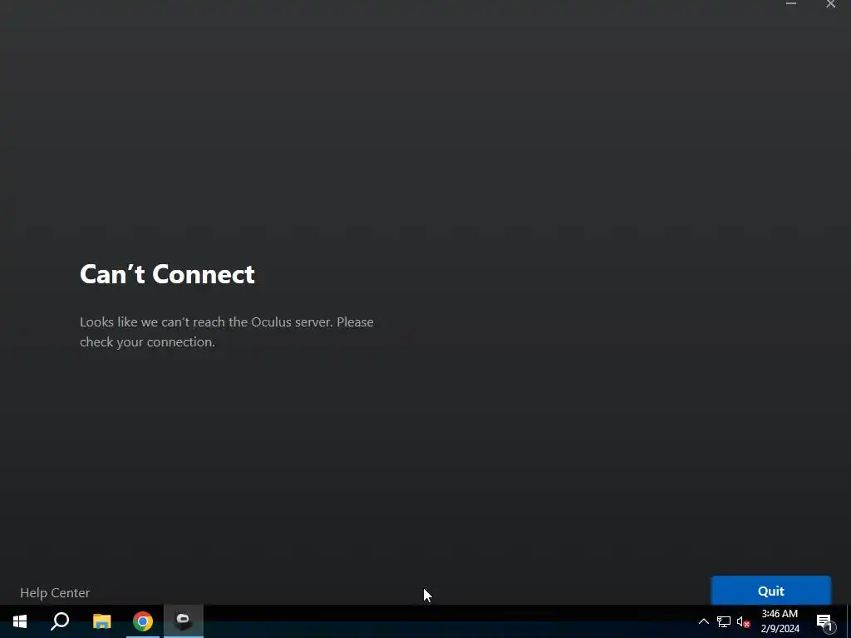Viewport: 851px width, 638px height.
Task: Open the Help Center link
Action: click(x=55, y=592)
